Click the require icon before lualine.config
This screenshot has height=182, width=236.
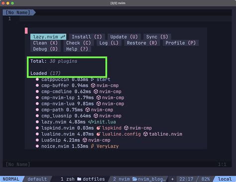(x=99, y=134)
